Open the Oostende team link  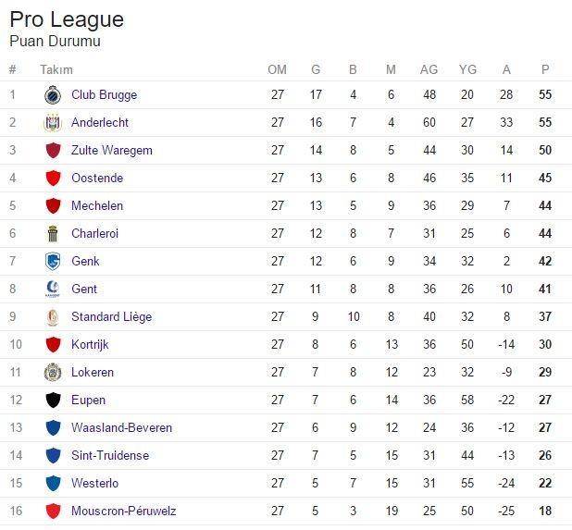[x=97, y=178]
